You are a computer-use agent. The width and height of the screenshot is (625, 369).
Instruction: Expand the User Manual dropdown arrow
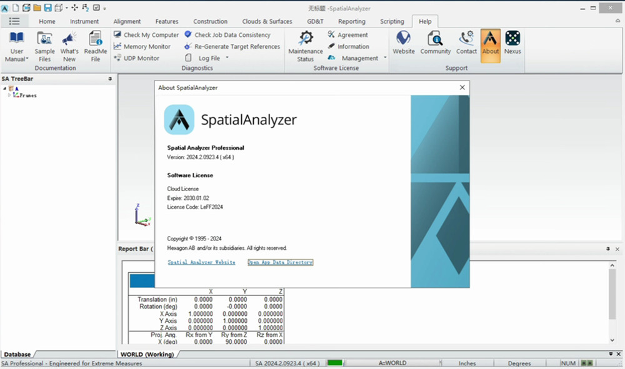(x=27, y=59)
